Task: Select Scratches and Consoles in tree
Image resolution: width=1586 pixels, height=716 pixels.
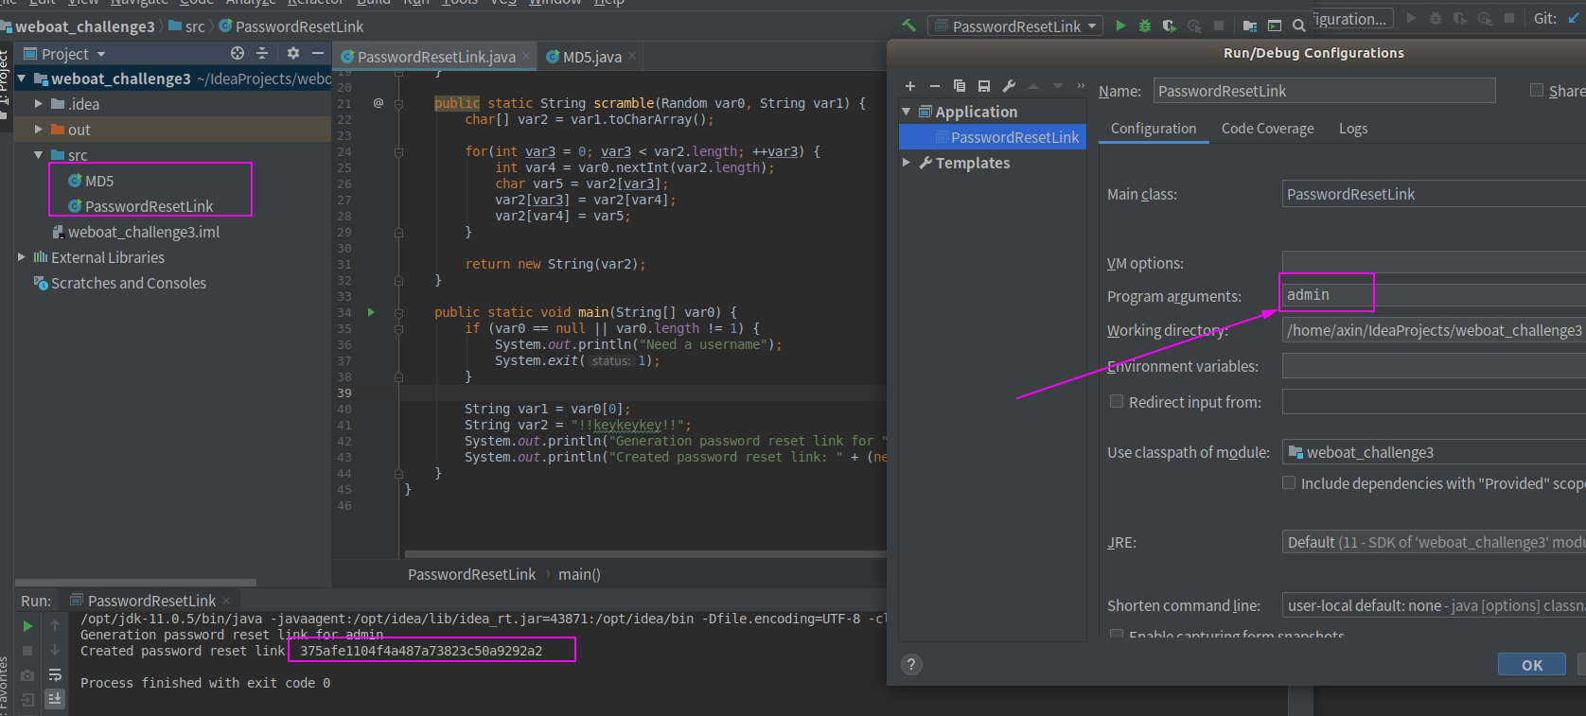Action: (x=128, y=283)
